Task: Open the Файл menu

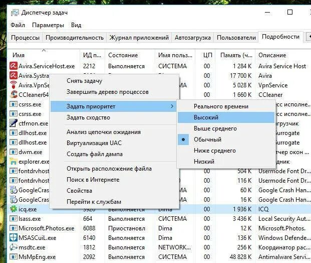Action: click(x=18, y=25)
